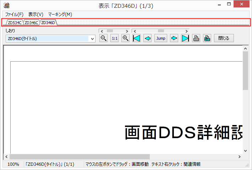Click the vertical scrollbar down arrow
Screen dimensions: 252x170
[x=245, y=151]
